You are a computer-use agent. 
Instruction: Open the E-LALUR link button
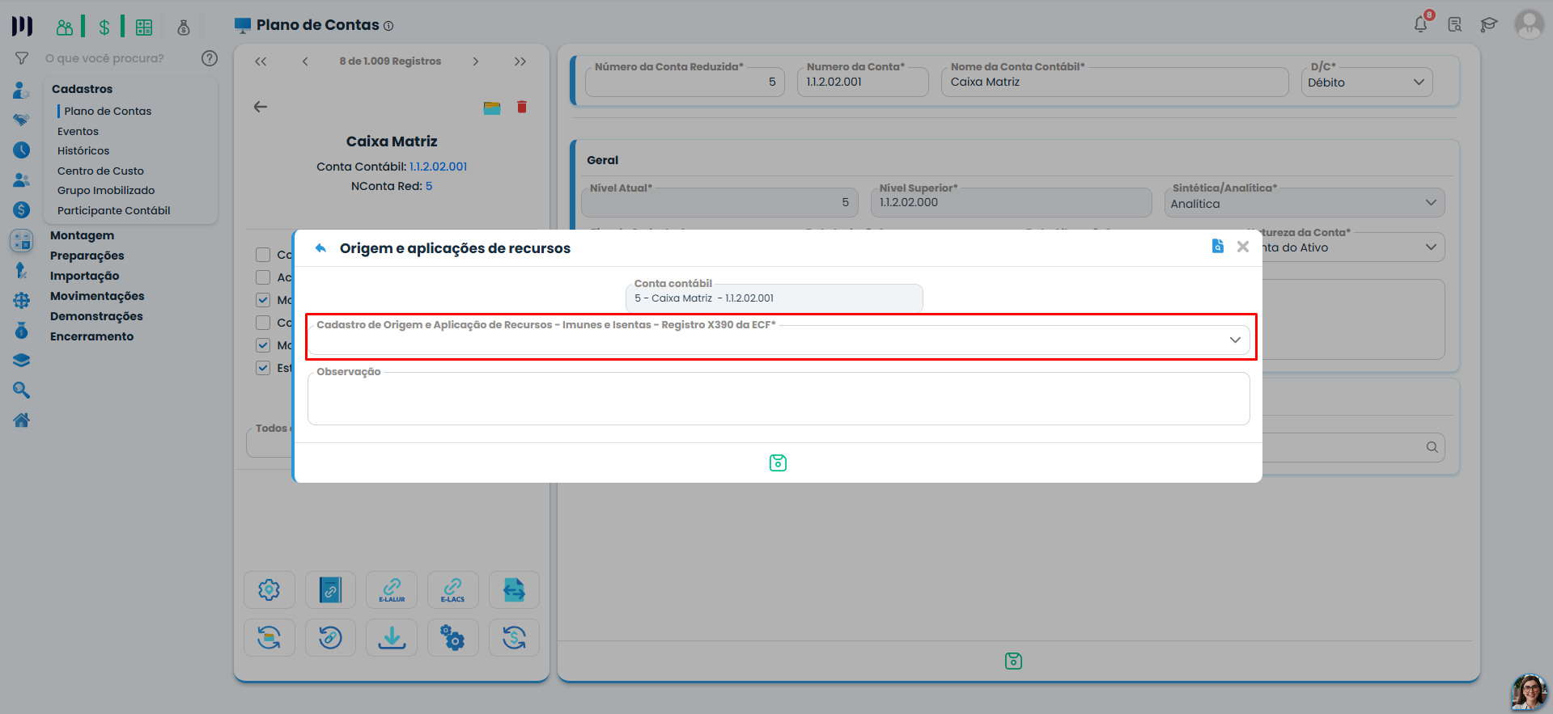(x=392, y=589)
